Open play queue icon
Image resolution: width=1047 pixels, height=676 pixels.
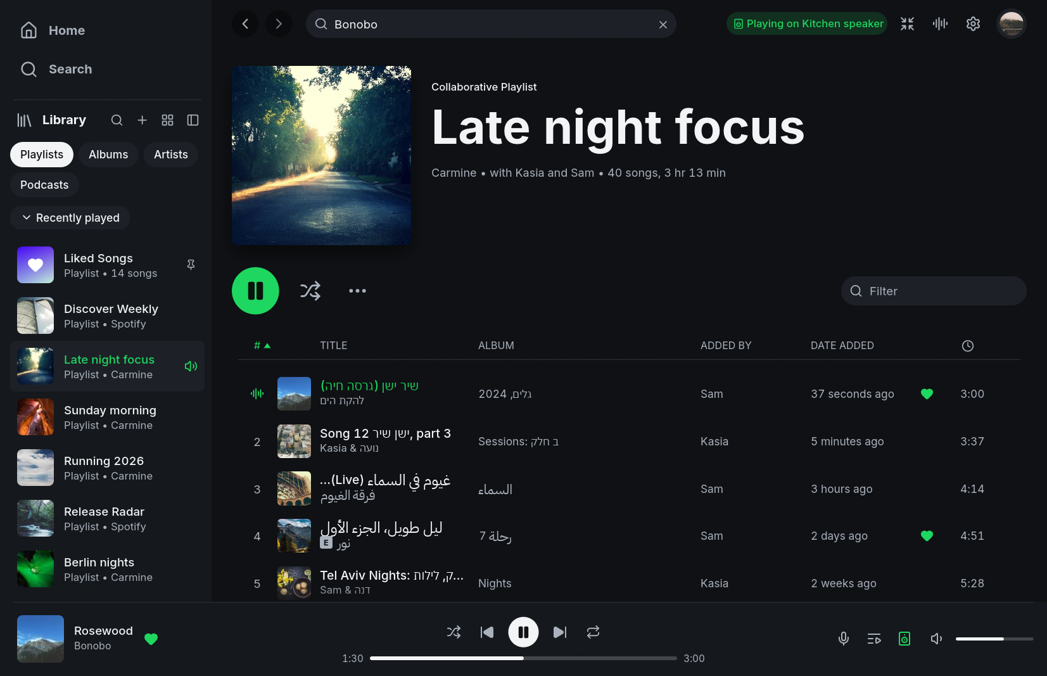(874, 639)
